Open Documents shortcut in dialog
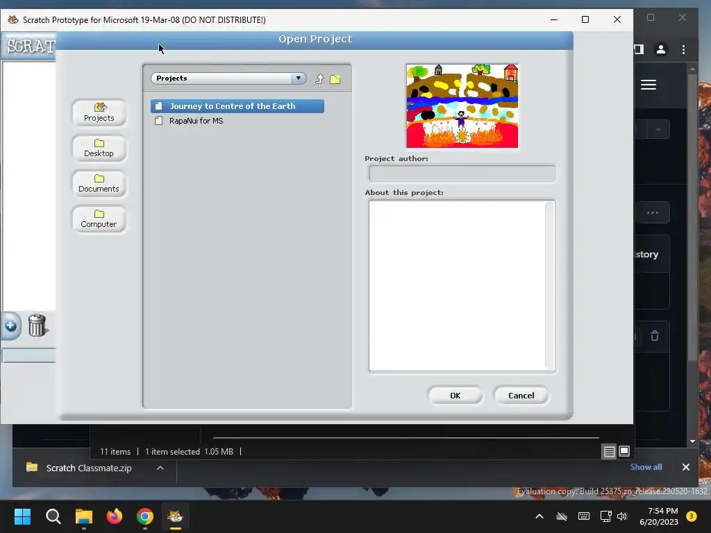Image resolution: width=711 pixels, height=533 pixels. tap(99, 183)
